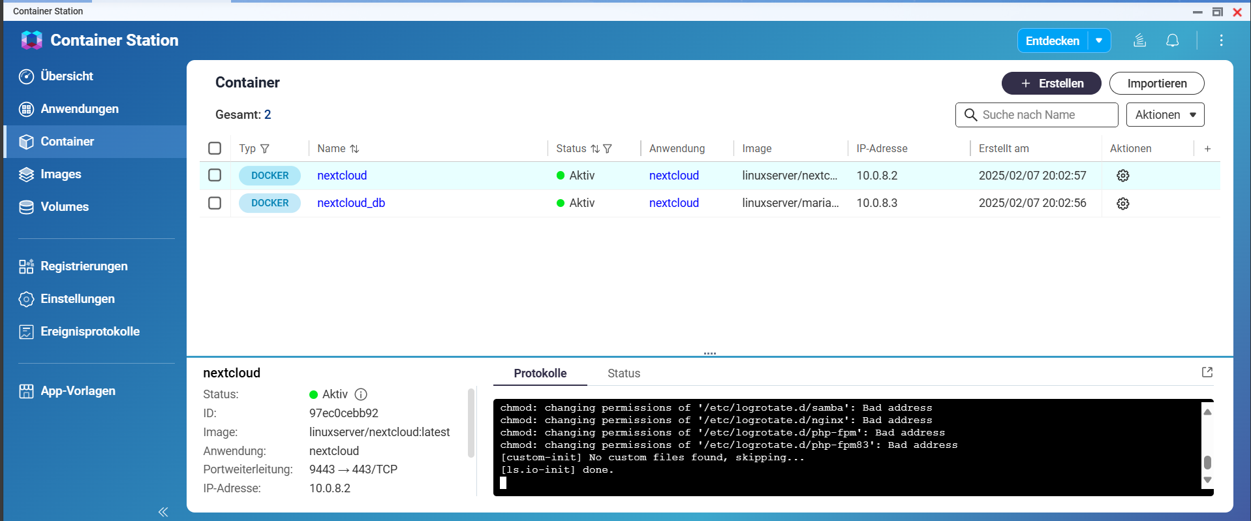Open the background tasks stack icon
The height and width of the screenshot is (521, 1251).
1139,40
